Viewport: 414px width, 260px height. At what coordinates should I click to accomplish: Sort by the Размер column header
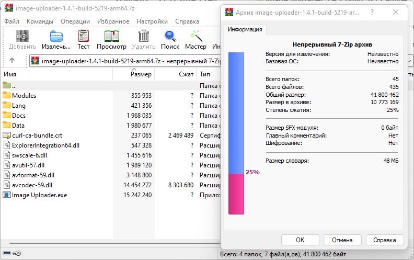(x=134, y=74)
